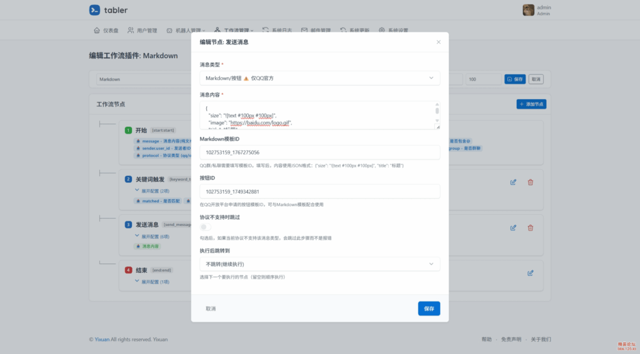
Task: Click the 消息内容 variable tag
Action: point(147,247)
